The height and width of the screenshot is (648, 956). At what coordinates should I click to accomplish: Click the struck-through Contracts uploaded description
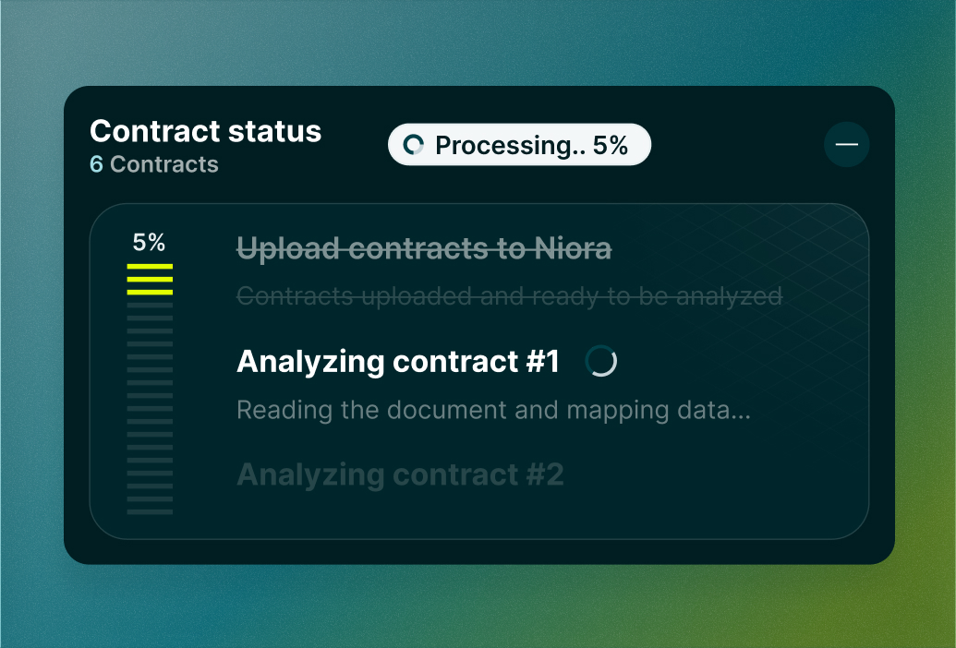tap(509, 296)
